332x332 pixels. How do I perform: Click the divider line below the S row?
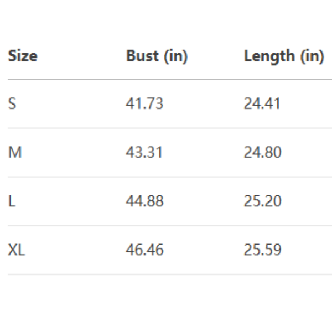[166, 128]
